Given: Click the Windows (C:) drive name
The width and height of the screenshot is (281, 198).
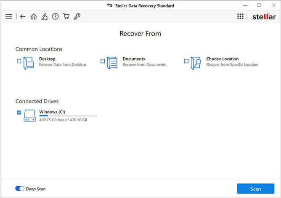Looking at the screenshot, I should coord(52,112).
